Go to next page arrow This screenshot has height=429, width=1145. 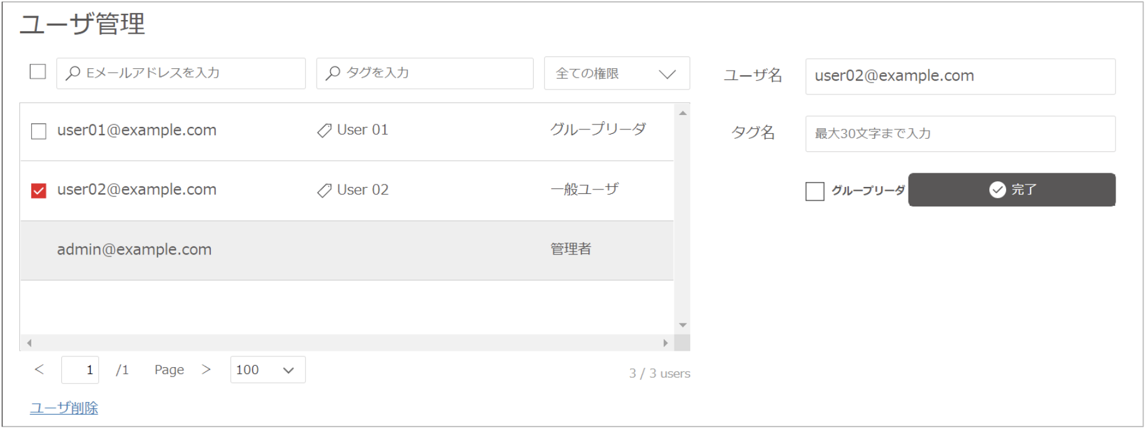206,370
